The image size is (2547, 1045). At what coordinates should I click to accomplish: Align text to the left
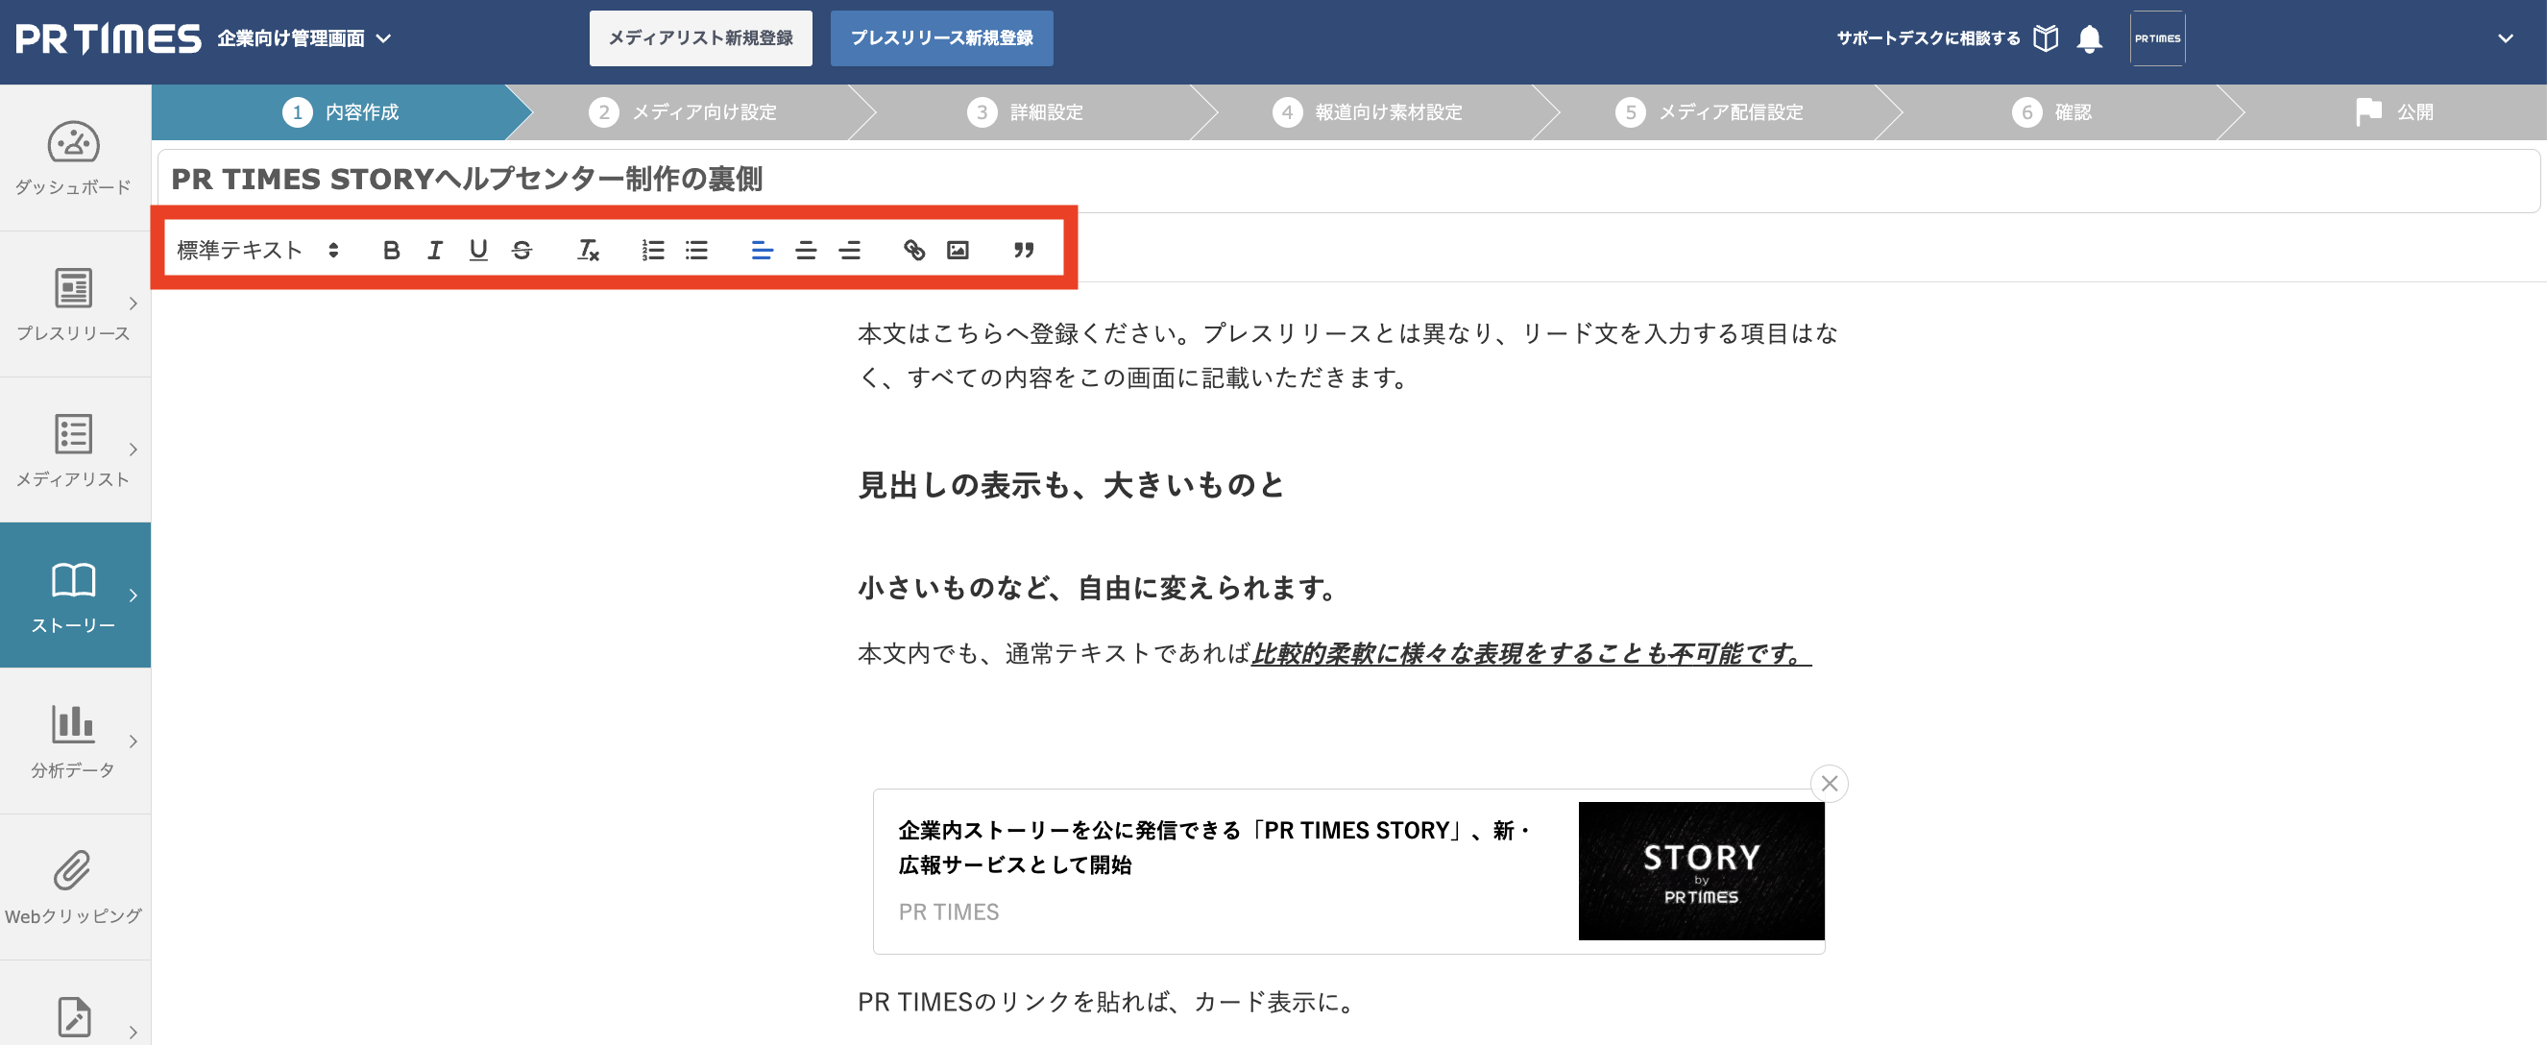point(763,250)
